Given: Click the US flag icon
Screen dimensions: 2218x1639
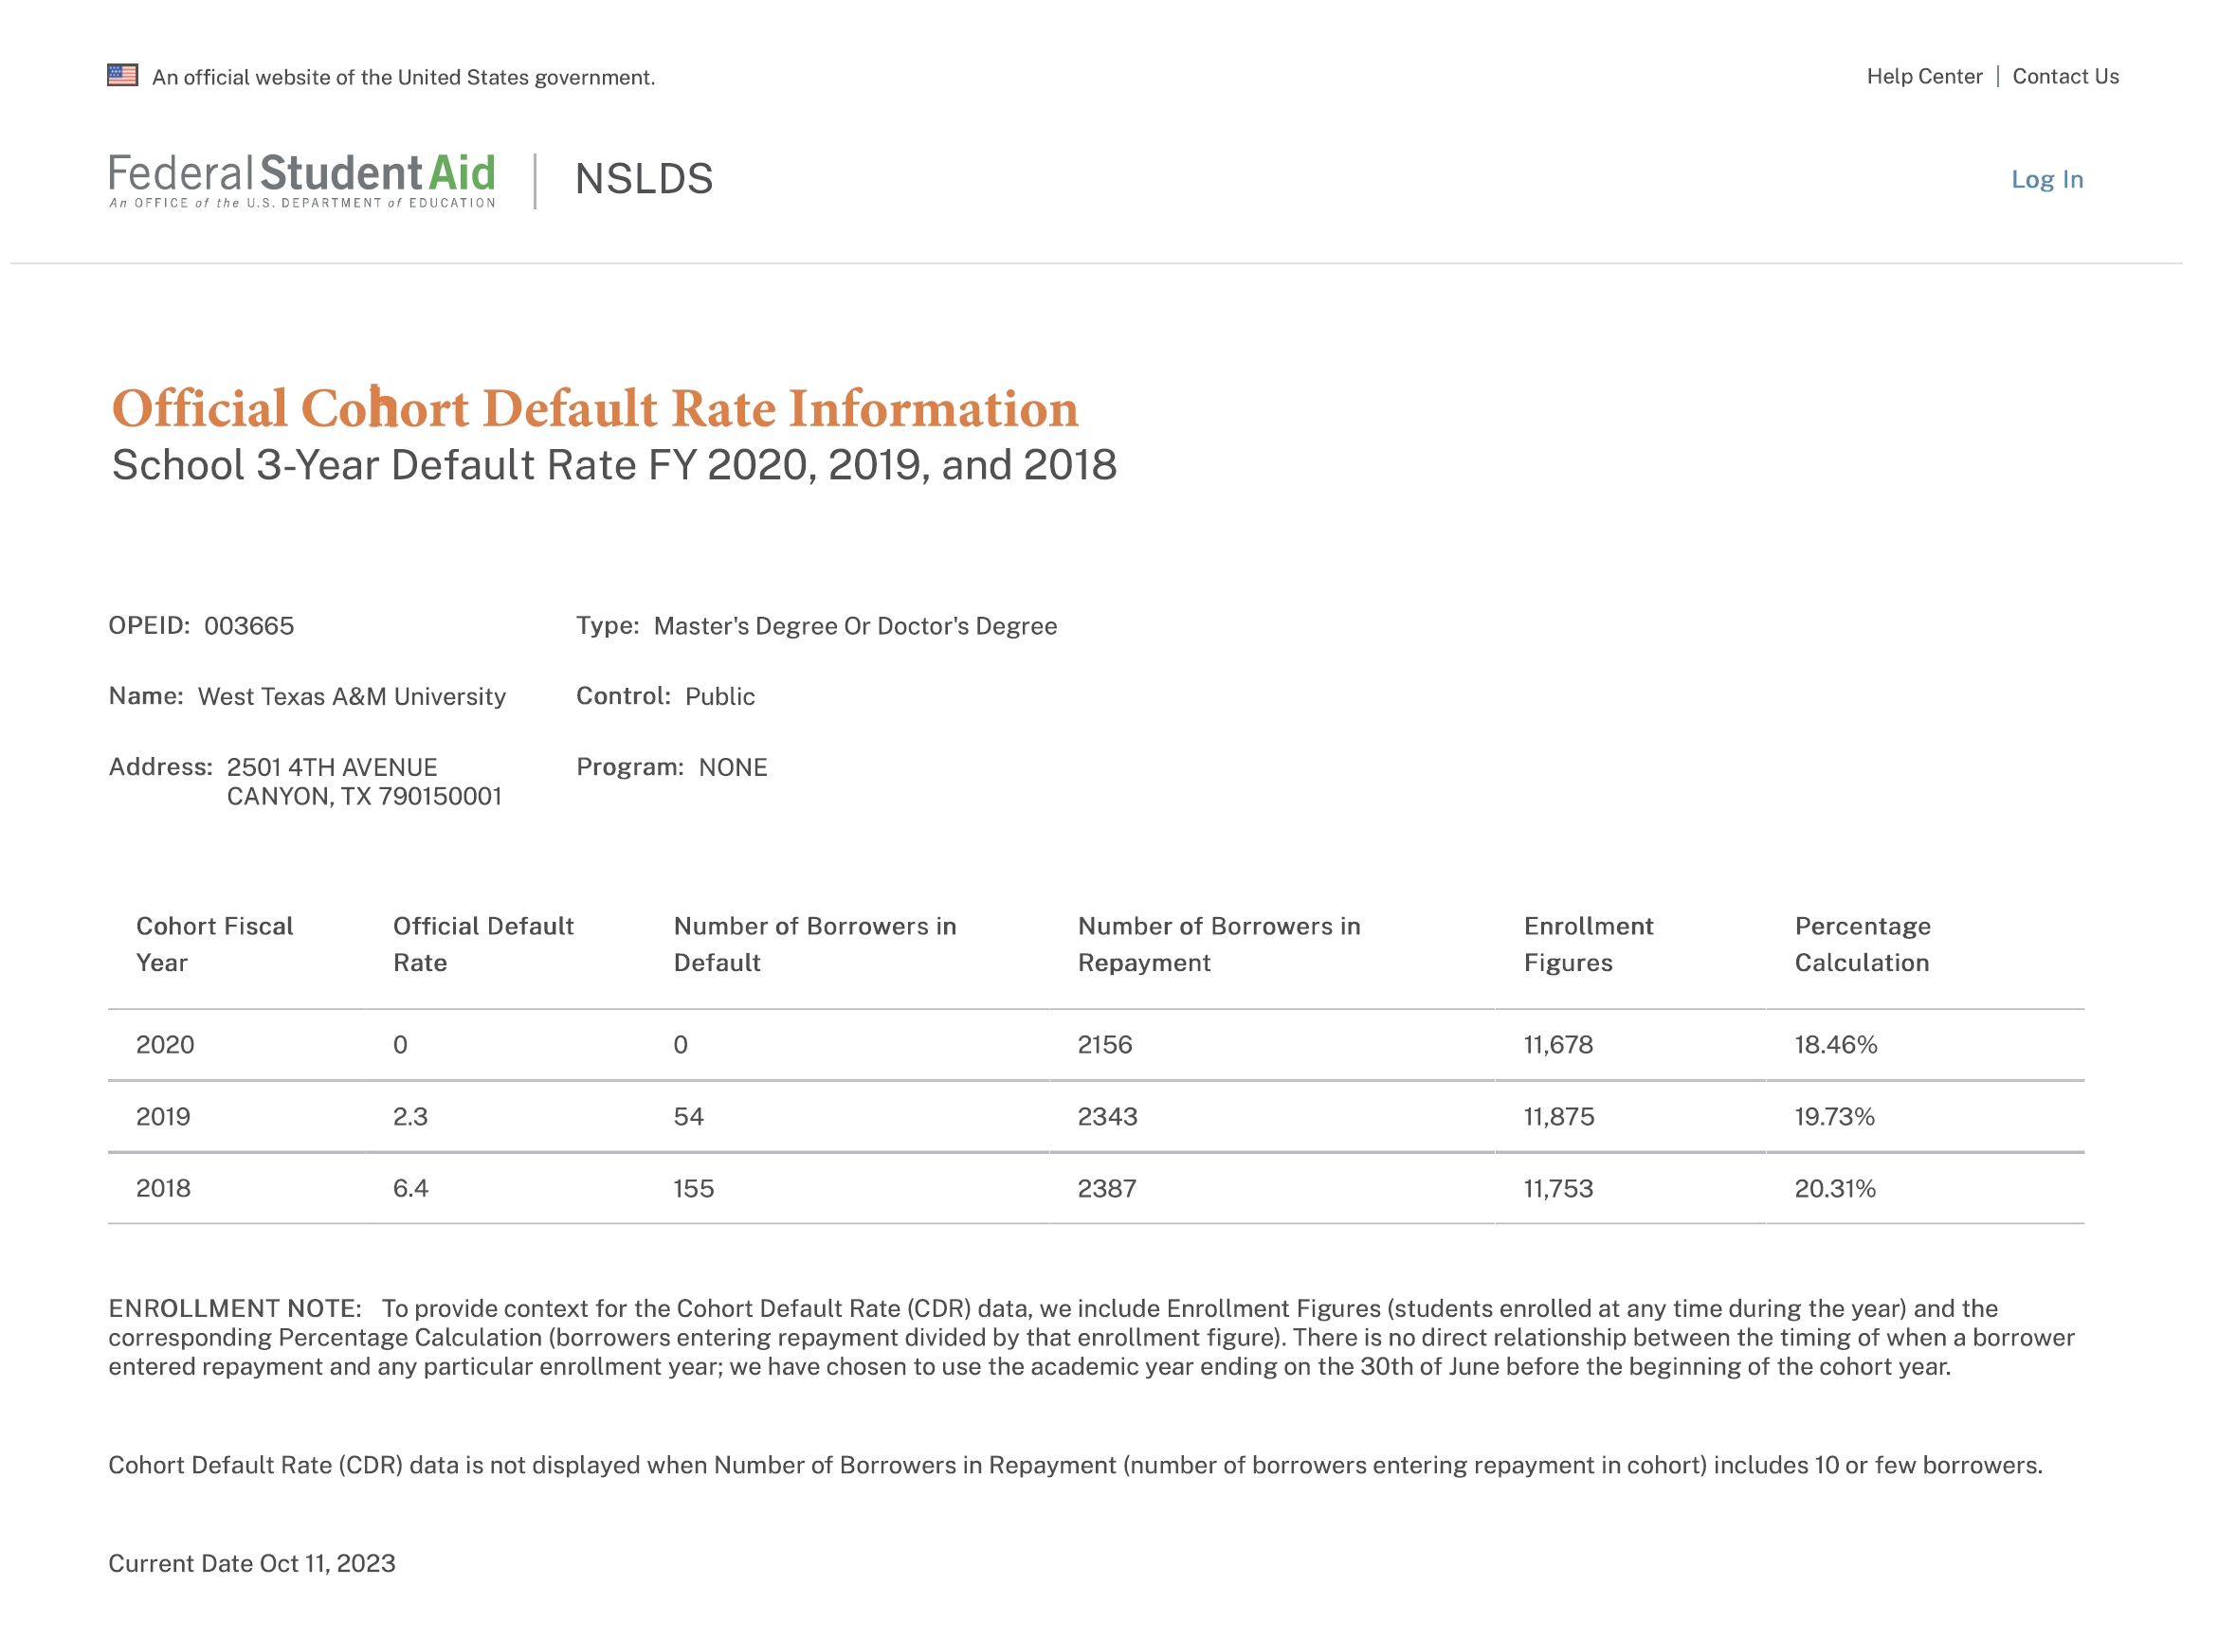Looking at the screenshot, I should [x=123, y=76].
